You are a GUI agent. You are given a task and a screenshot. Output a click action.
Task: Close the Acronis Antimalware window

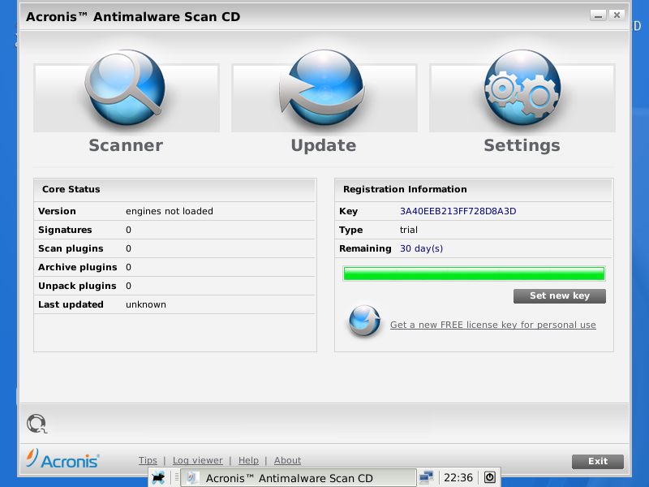(617, 15)
